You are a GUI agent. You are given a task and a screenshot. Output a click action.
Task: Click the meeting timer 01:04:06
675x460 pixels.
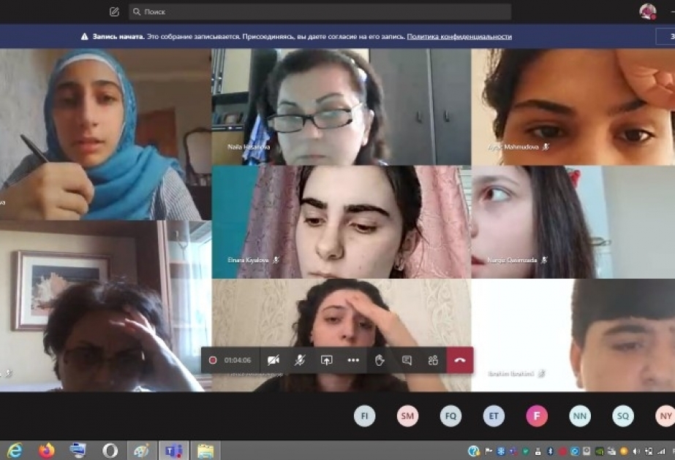pyautogui.click(x=238, y=360)
